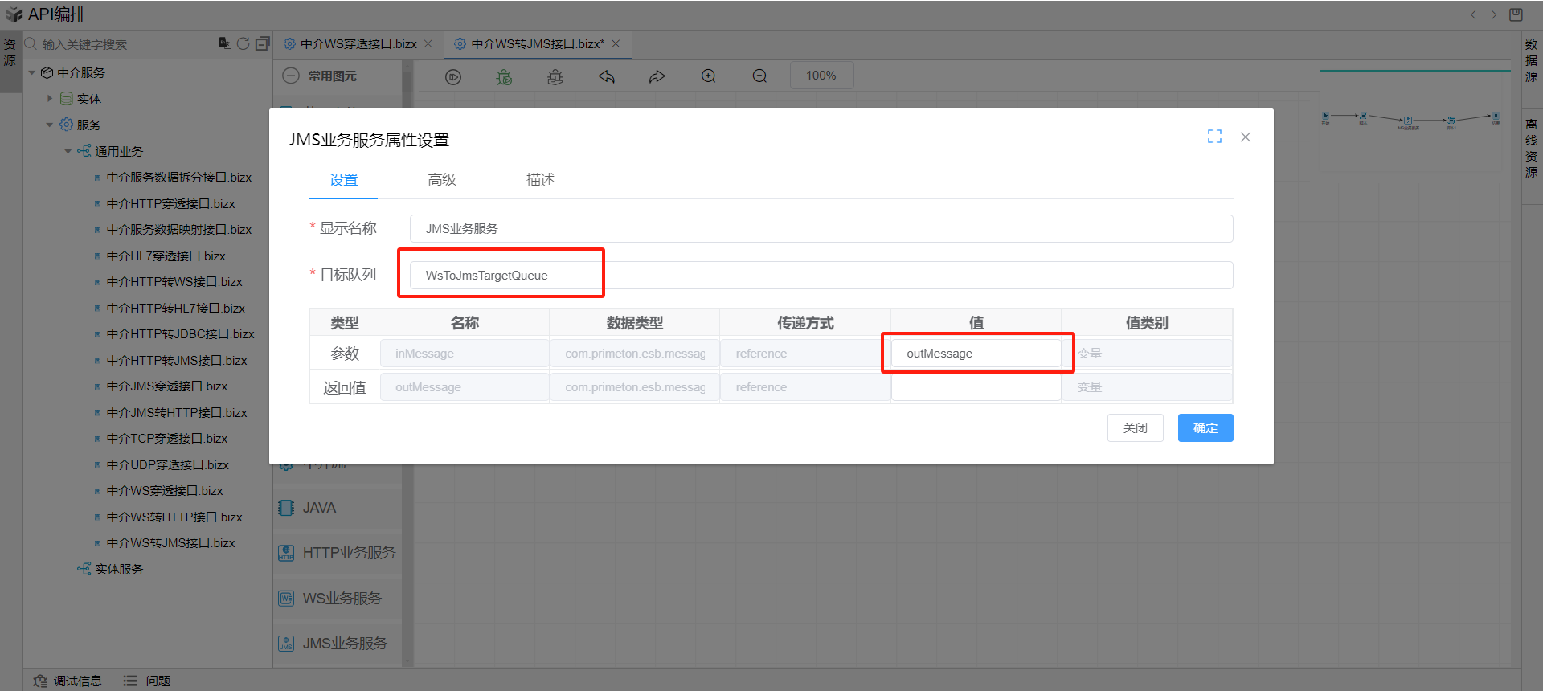Click the 关闭 button in the dialog
The width and height of the screenshot is (1543, 691).
pyautogui.click(x=1135, y=427)
